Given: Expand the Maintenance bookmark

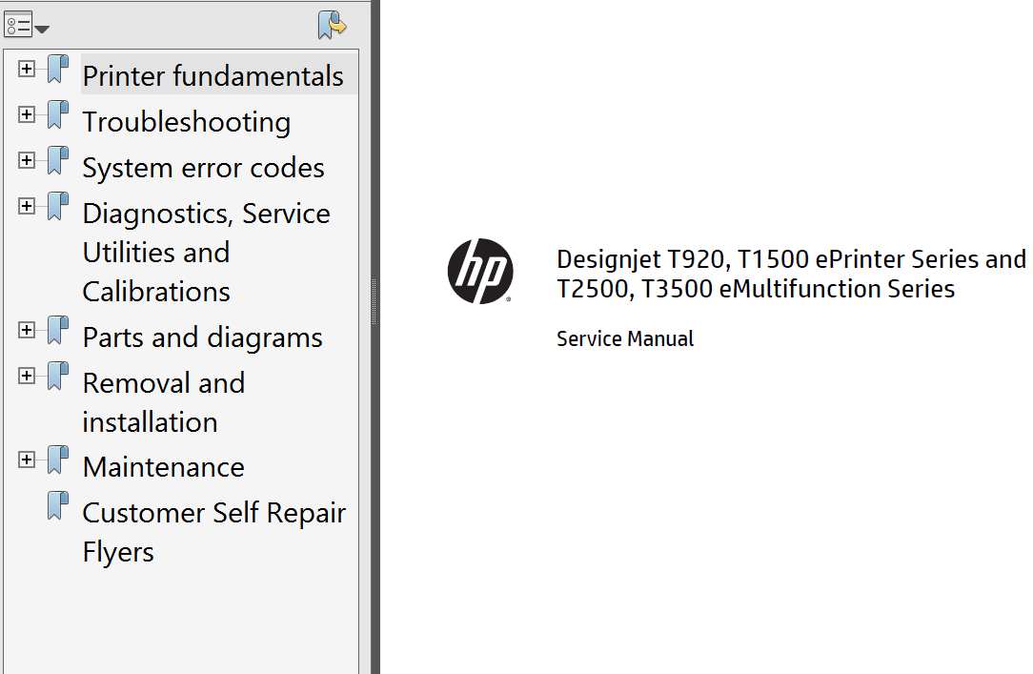Looking at the screenshot, I should coord(27,460).
